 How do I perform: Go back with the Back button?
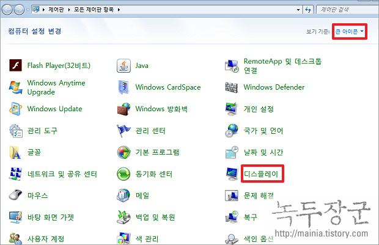(x=7, y=10)
